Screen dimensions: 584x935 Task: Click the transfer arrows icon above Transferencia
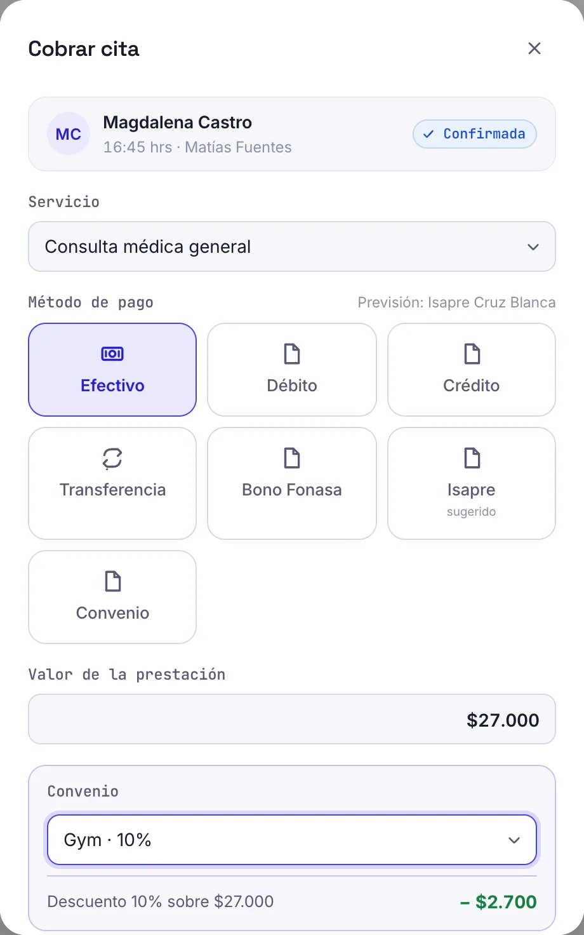pos(112,458)
